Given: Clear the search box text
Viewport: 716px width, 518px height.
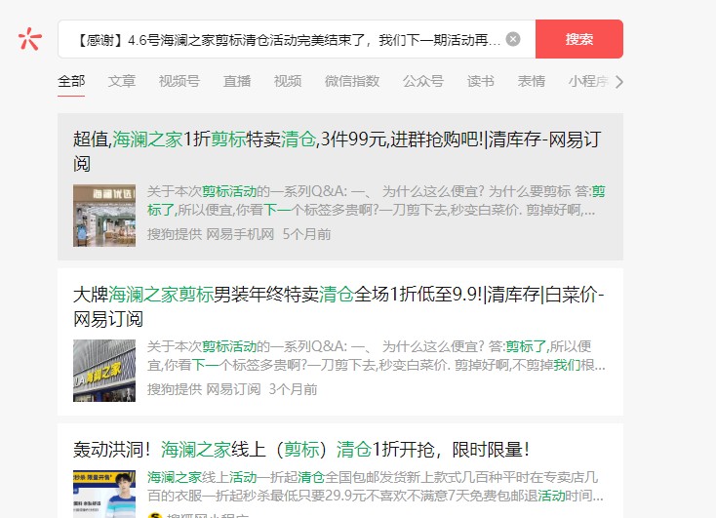Looking at the screenshot, I should click(x=513, y=39).
